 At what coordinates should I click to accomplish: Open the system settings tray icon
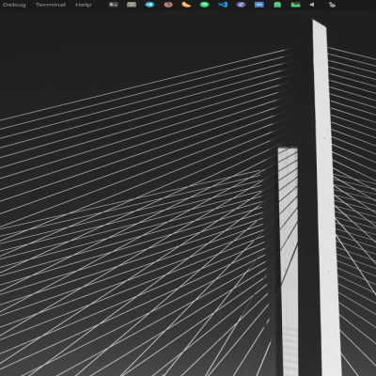(332, 5)
